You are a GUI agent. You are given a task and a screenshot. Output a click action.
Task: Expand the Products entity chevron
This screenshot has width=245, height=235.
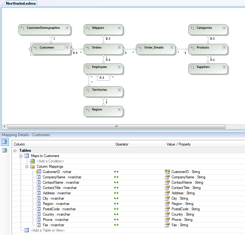pyautogui.click(x=224, y=47)
